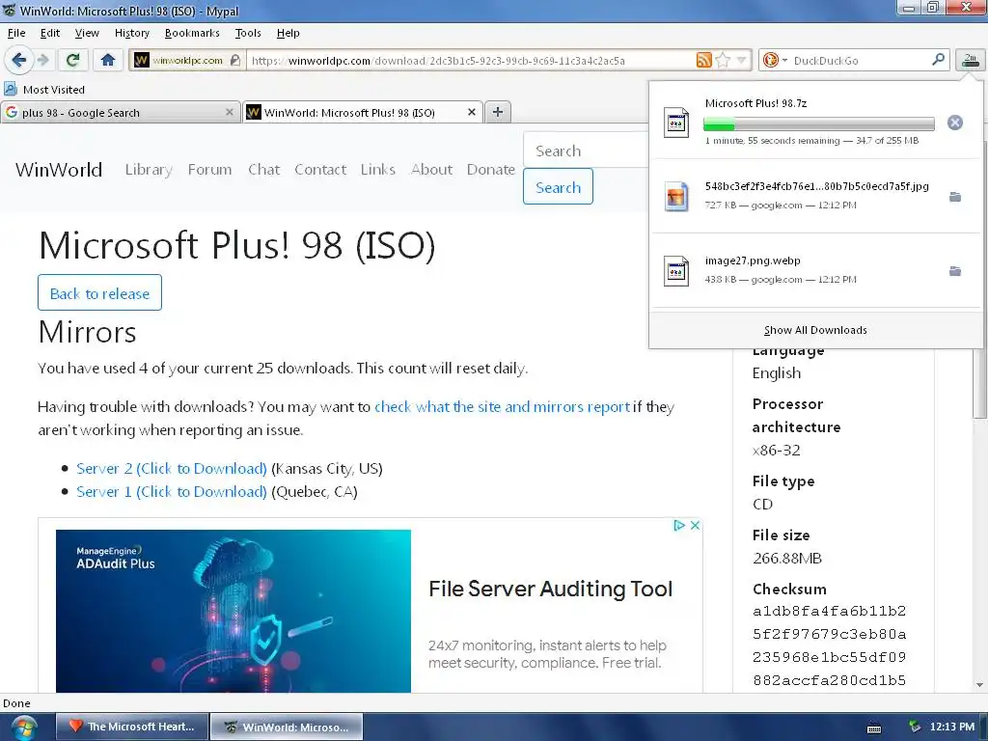Click the address bar URL field
The image size is (988, 741).
click(470, 61)
